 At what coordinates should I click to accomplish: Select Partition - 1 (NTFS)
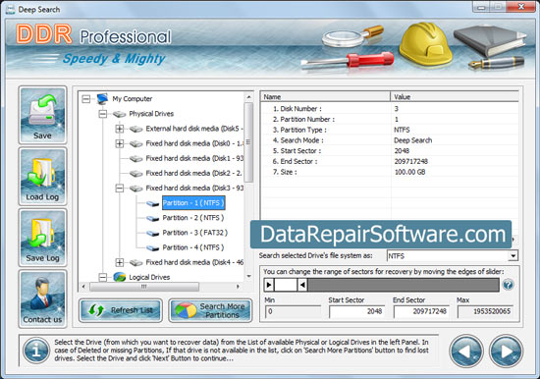[193, 203]
